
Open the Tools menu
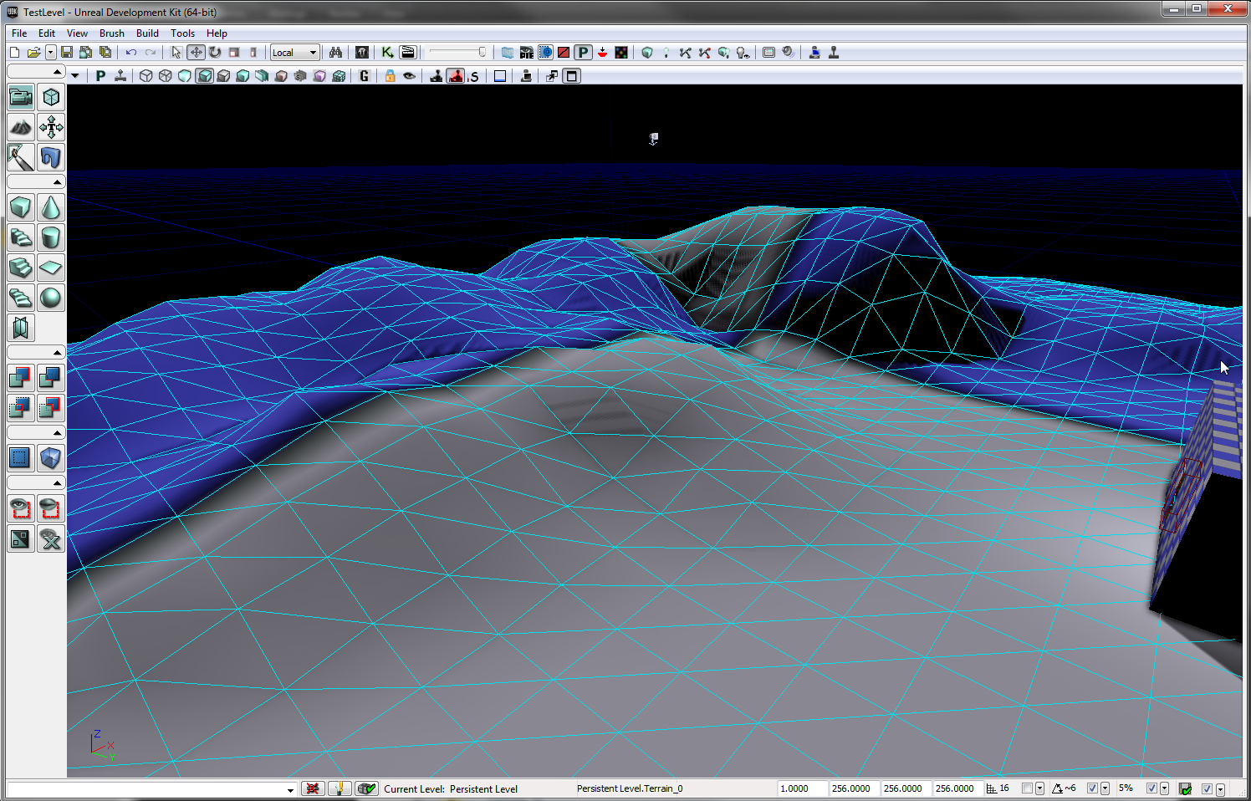pyautogui.click(x=182, y=33)
